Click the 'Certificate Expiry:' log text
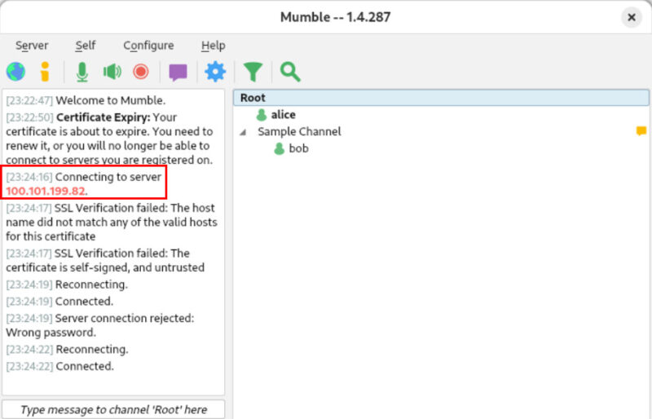 point(104,117)
